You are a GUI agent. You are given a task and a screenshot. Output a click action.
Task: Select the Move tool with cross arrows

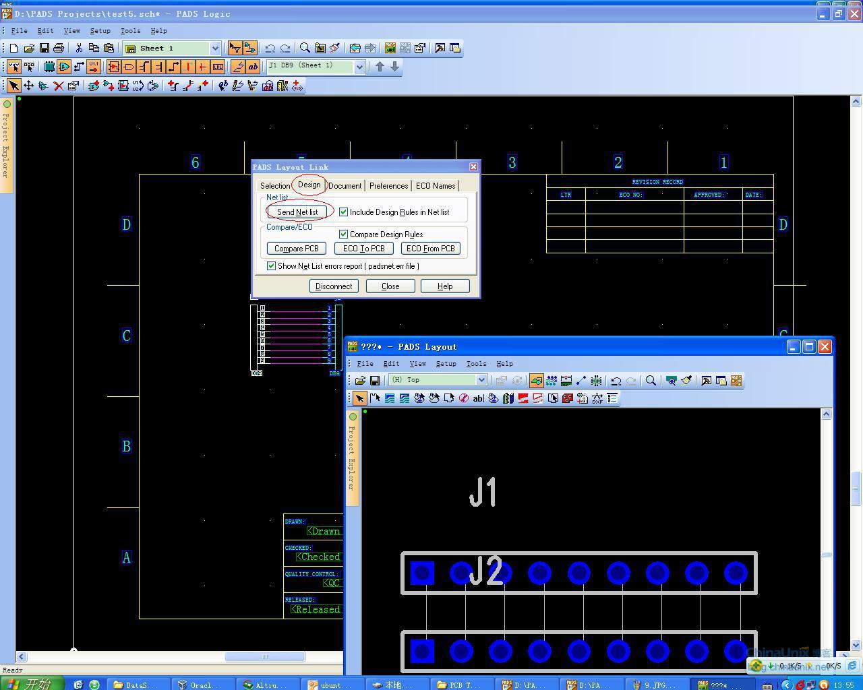coord(29,86)
